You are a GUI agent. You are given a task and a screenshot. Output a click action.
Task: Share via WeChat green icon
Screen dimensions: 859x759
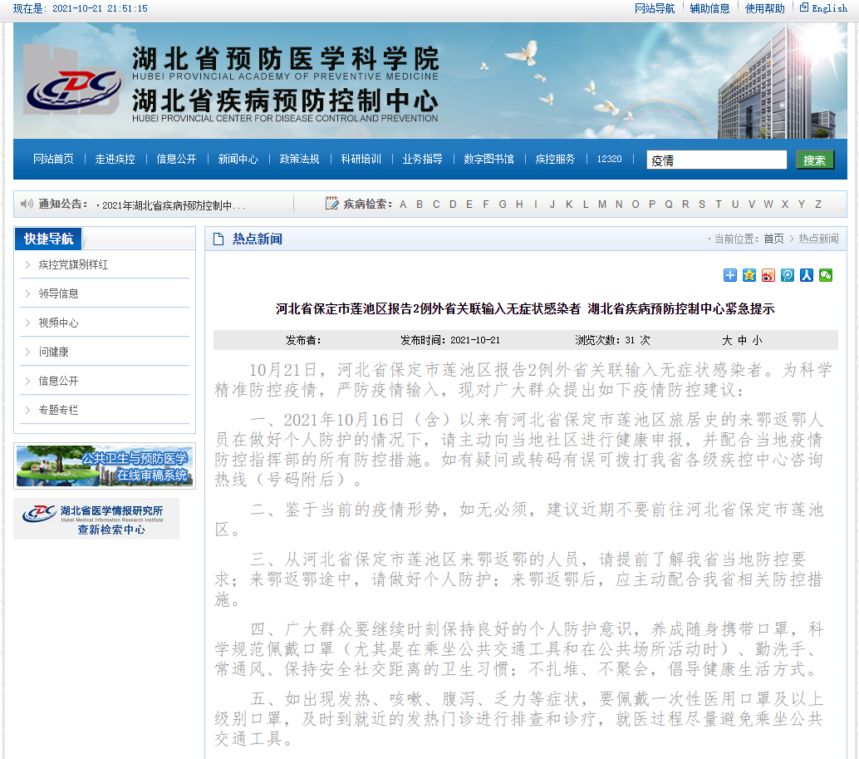[825, 275]
